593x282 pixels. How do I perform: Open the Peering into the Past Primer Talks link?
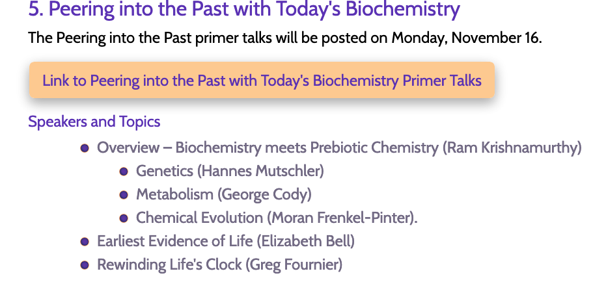pyautogui.click(x=262, y=81)
